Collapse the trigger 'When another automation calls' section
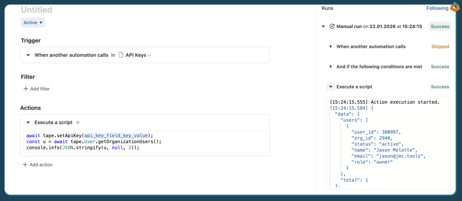The image size is (462, 201). point(28,55)
